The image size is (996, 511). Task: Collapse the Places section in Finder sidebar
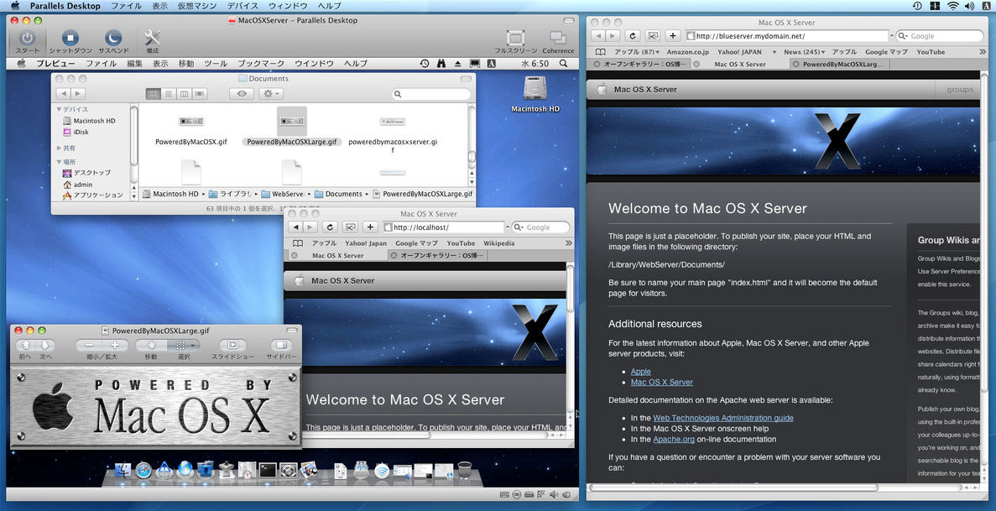coord(60,162)
